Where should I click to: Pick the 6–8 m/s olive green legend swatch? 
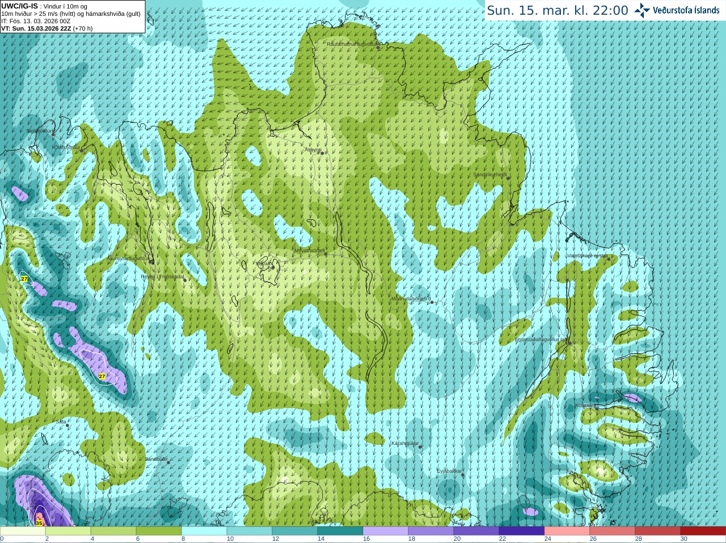point(159,531)
